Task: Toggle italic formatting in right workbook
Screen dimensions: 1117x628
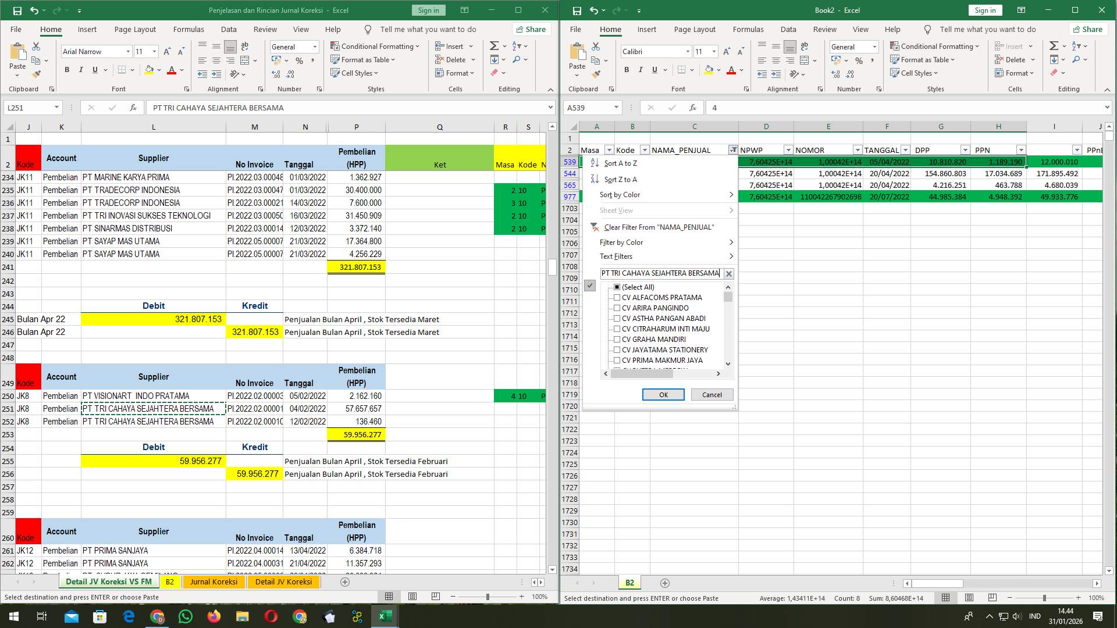Action: (640, 69)
